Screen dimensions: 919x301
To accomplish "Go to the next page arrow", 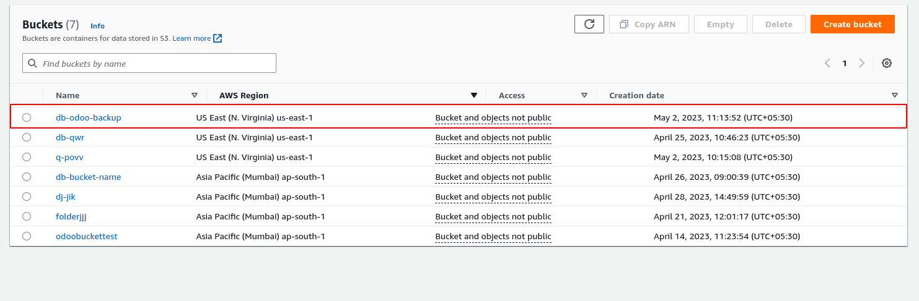I will [861, 63].
